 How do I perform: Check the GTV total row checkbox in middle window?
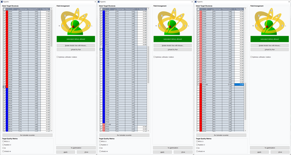(x=101, y=124)
